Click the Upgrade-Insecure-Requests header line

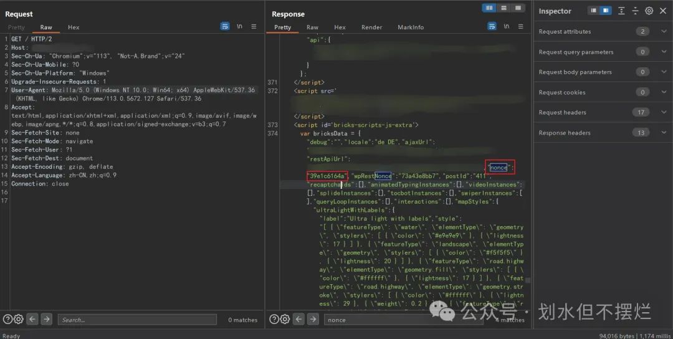tap(59, 82)
